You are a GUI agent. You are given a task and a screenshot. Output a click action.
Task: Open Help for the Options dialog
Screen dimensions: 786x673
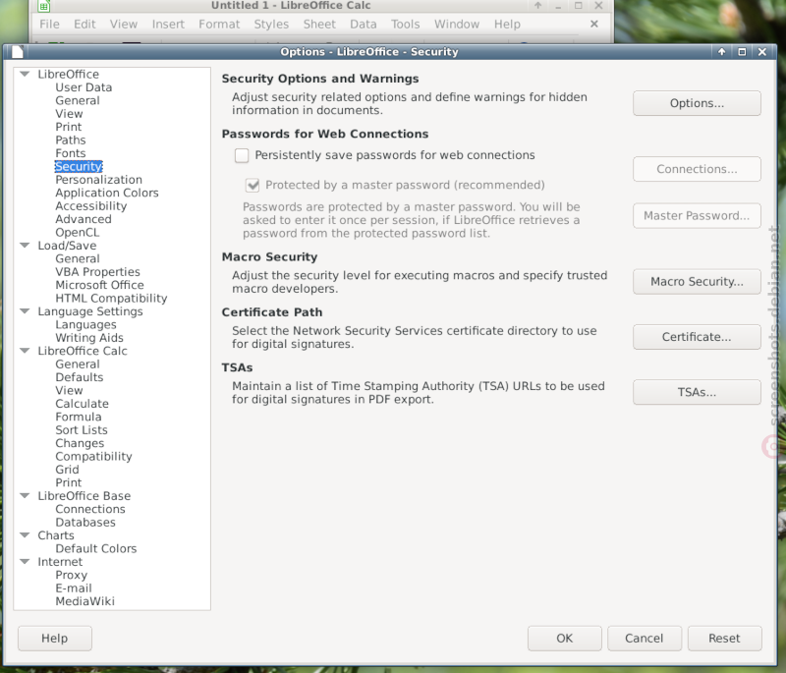(55, 639)
